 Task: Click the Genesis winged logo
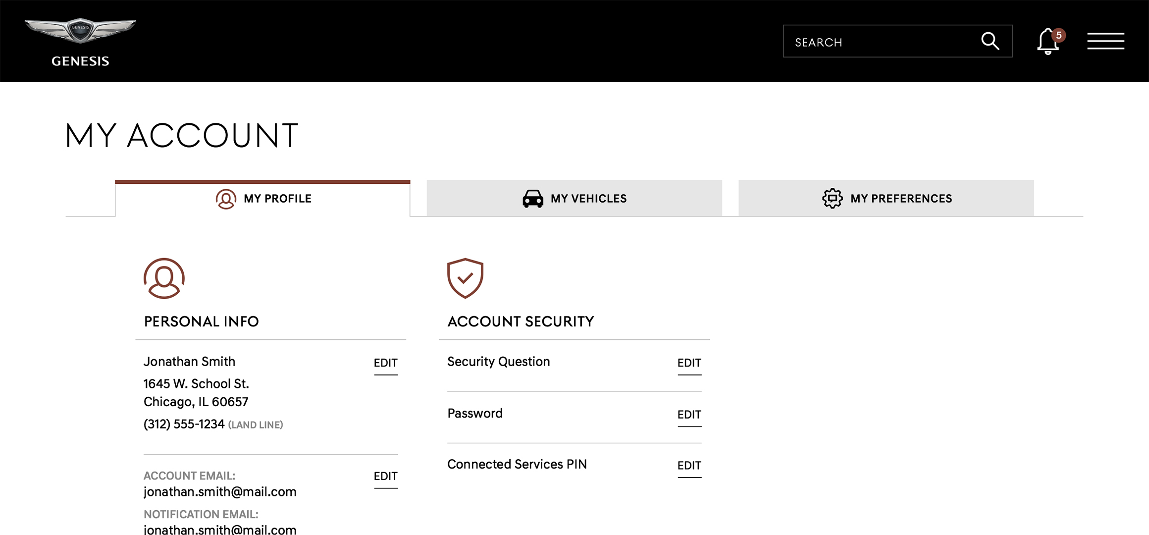[x=80, y=31]
